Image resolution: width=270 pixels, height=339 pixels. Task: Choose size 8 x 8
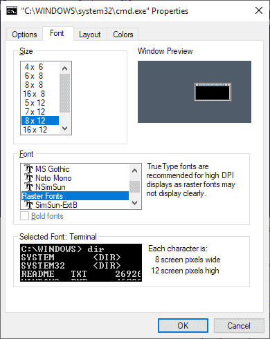point(40,85)
